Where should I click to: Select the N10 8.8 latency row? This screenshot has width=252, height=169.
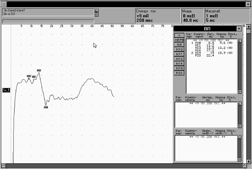(212, 43)
